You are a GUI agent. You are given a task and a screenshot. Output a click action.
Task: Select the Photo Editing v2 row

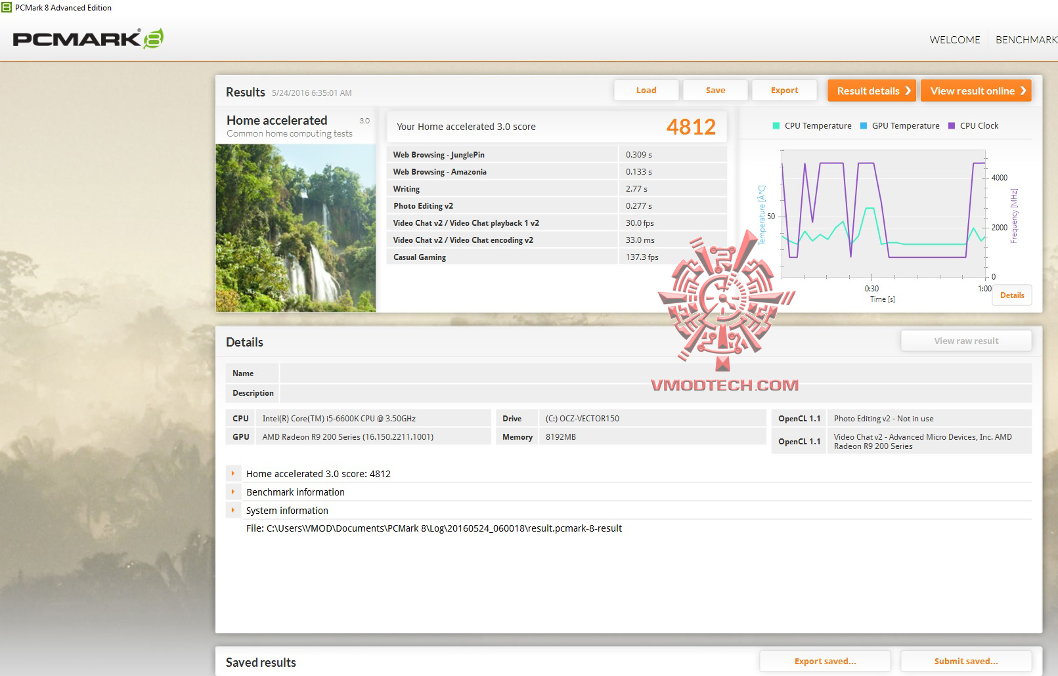point(557,206)
